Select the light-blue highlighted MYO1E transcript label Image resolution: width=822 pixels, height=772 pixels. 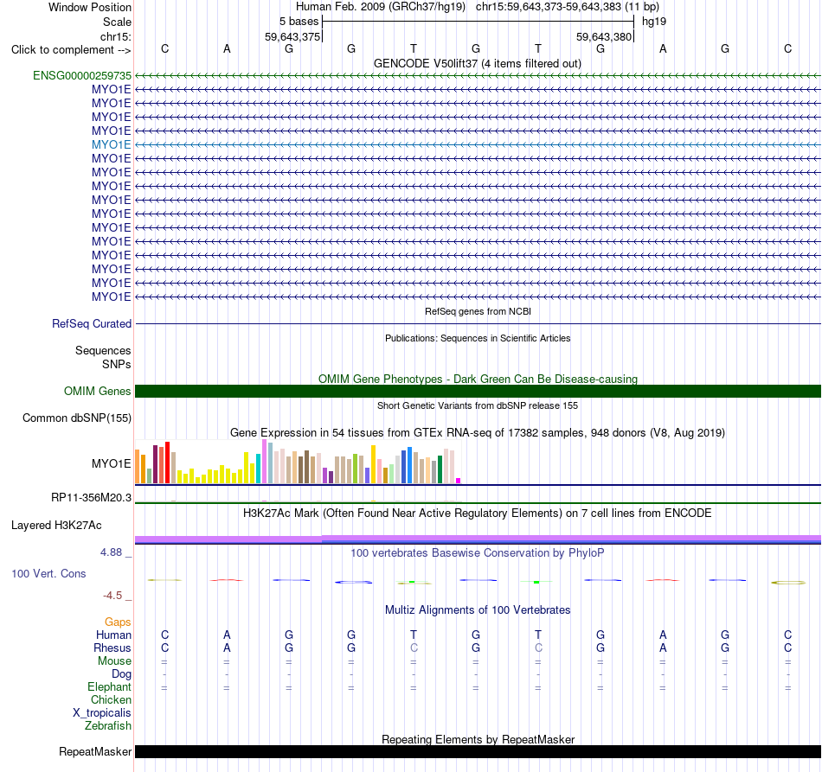click(111, 144)
